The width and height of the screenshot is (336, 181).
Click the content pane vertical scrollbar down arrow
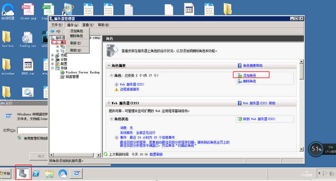click(301, 149)
